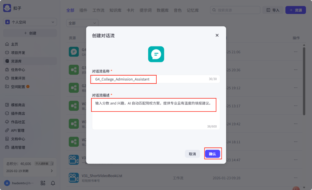Cancel the dialog via 取消
Viewport: 312px width, 190px height.
point(192,154)
